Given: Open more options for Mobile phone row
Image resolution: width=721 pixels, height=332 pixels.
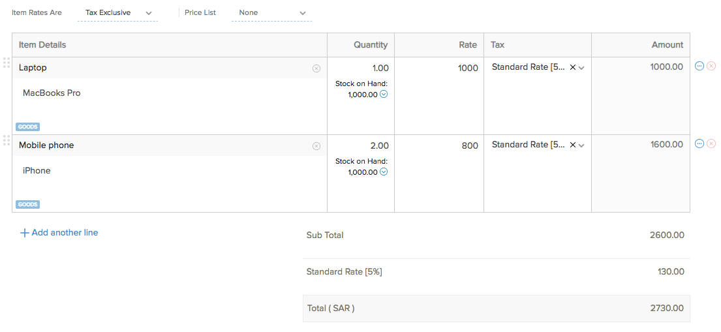Looking at the screenshot, I should 699,143.
